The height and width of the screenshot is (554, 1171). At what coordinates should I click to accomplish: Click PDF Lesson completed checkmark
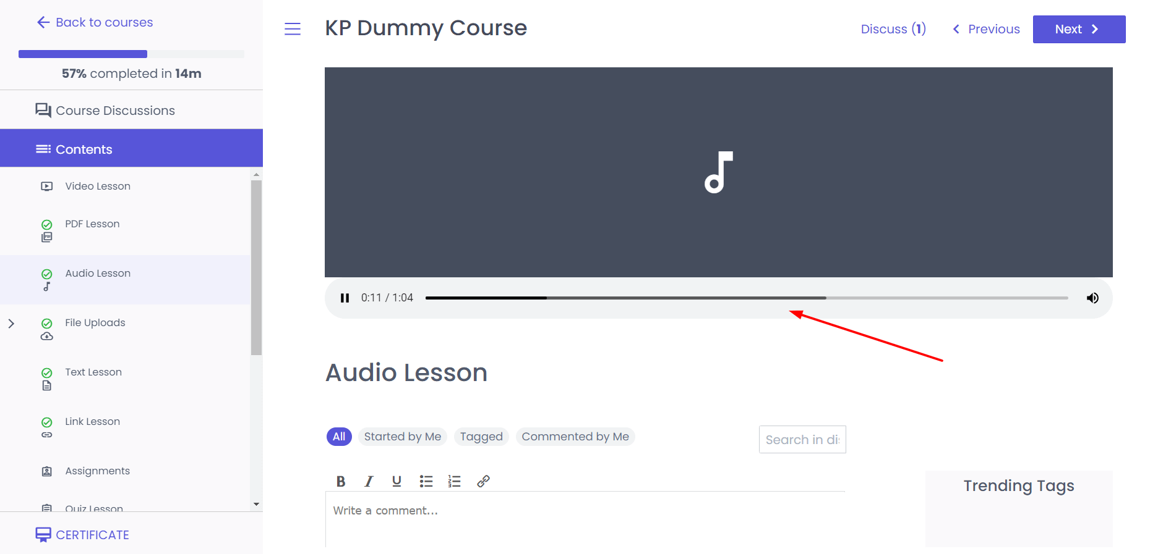tap(47, 225)
